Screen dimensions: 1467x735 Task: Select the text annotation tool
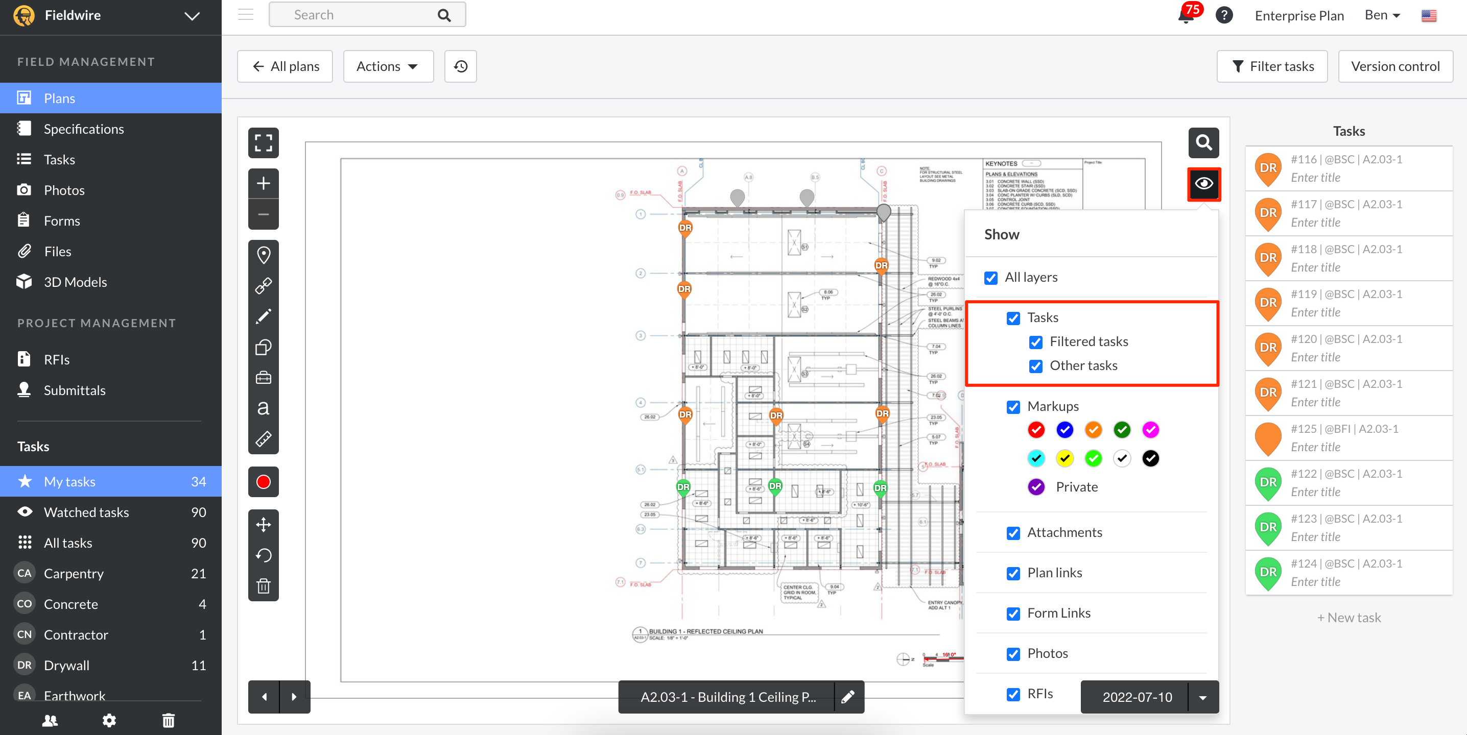[263, 407]
